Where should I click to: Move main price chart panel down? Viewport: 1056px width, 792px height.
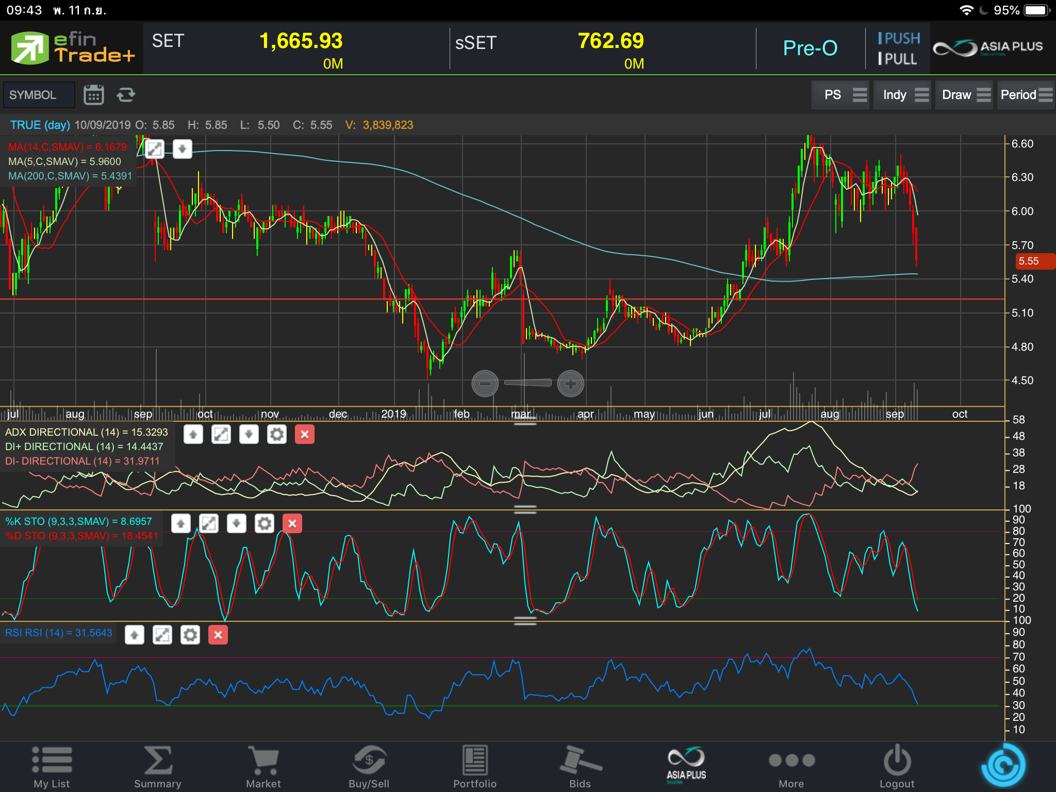pyautogui.click(x=182, y=149)
